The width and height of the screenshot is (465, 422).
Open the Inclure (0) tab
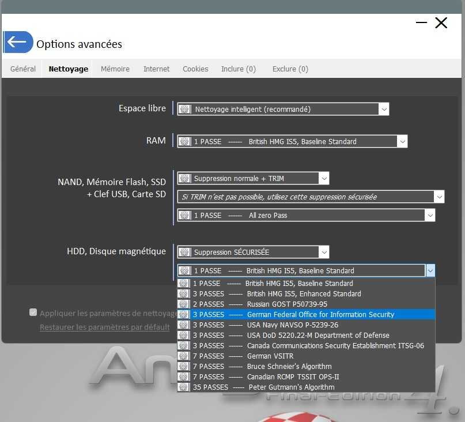[x=239, y=69]
